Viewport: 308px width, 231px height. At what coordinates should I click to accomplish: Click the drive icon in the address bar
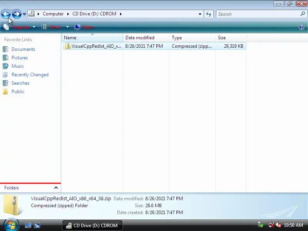click(x=32, y=14)
